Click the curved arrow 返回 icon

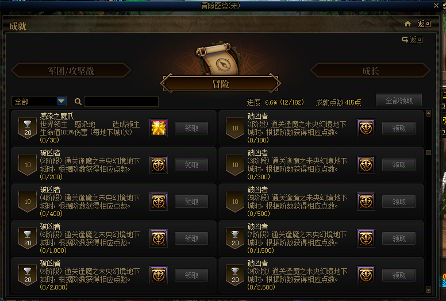click(405, 40)
